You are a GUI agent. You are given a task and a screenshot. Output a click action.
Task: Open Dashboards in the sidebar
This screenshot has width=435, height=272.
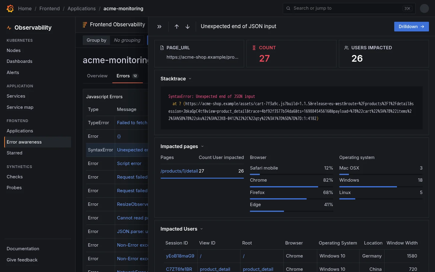[x=19, y=61]
